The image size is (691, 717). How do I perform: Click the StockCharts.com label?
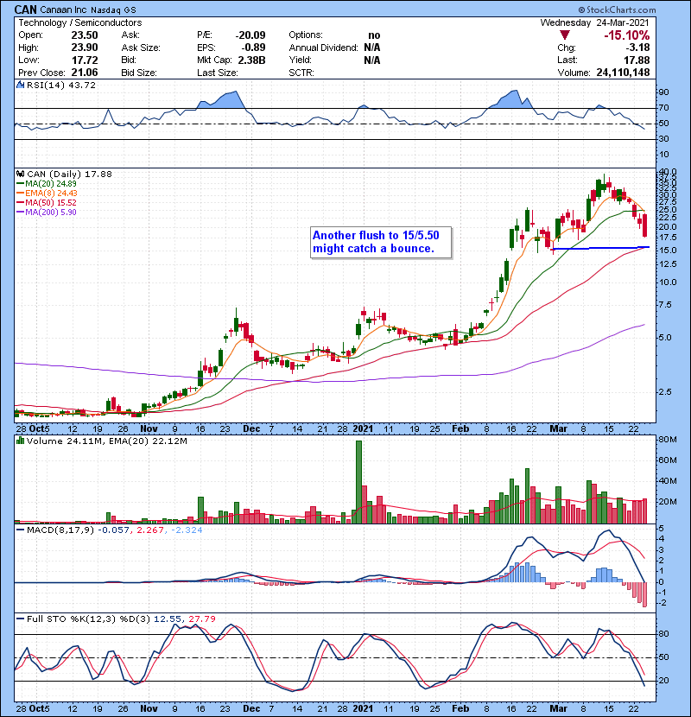pyautogui.click(x=618, y=10)
